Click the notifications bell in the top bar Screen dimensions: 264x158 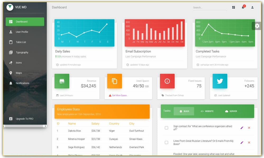point(243,8)
